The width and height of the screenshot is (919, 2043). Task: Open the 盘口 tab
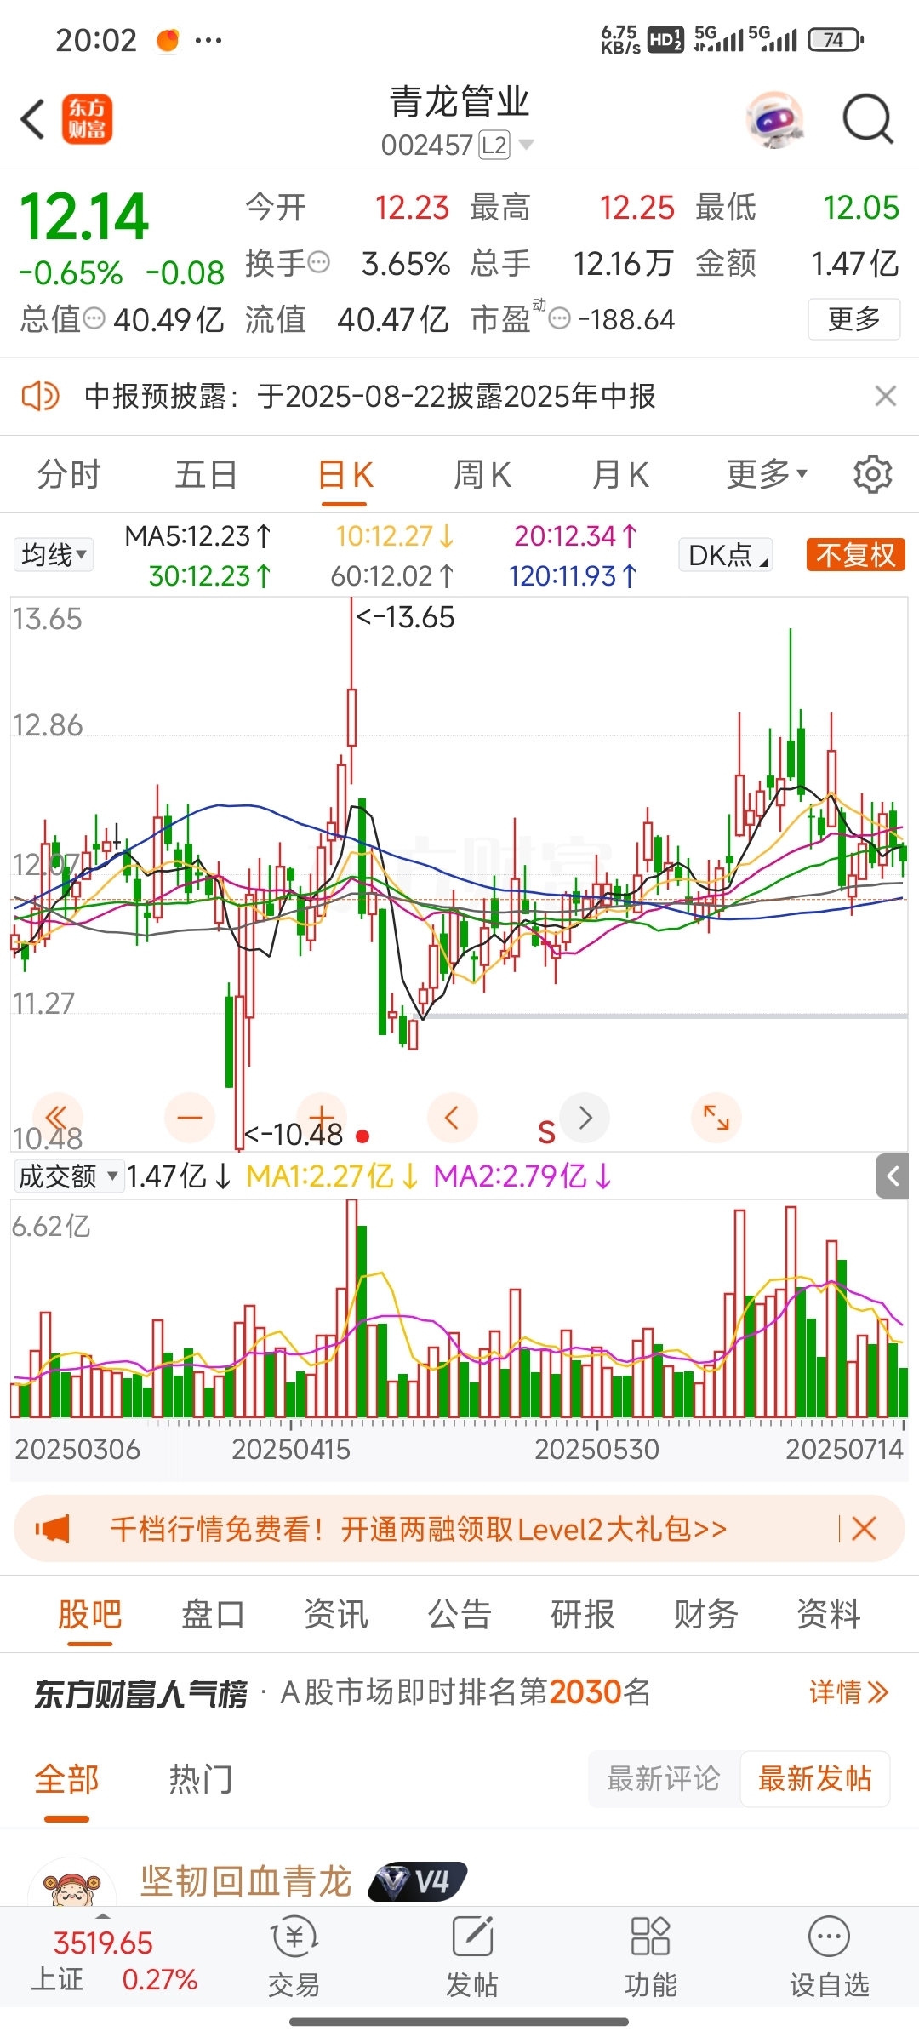213,1614
